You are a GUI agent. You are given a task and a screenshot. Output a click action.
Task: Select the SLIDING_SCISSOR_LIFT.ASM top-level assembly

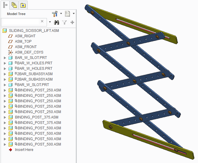pyautogui.click(x=34, y=31)
